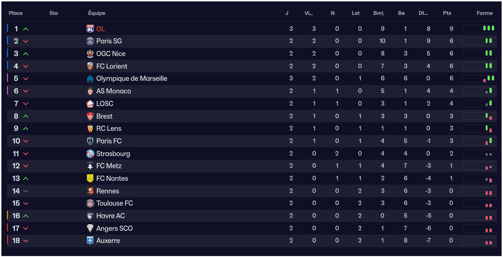Screen dimensions: 503x257
Task: Open the FC Lorient team link
Action: (112, 66)
